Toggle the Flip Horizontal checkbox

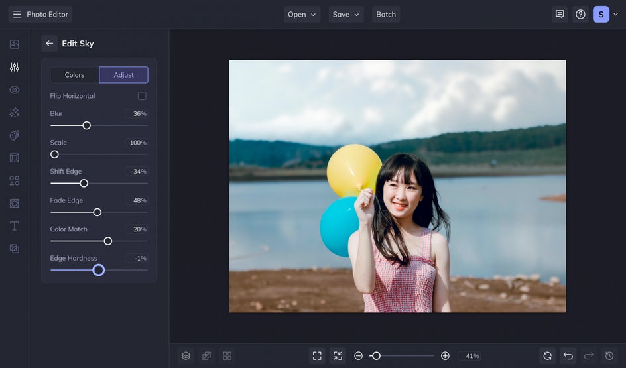click(142, 95)
